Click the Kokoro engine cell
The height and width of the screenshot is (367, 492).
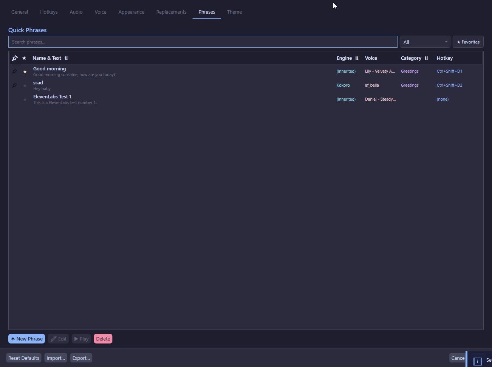343,85
